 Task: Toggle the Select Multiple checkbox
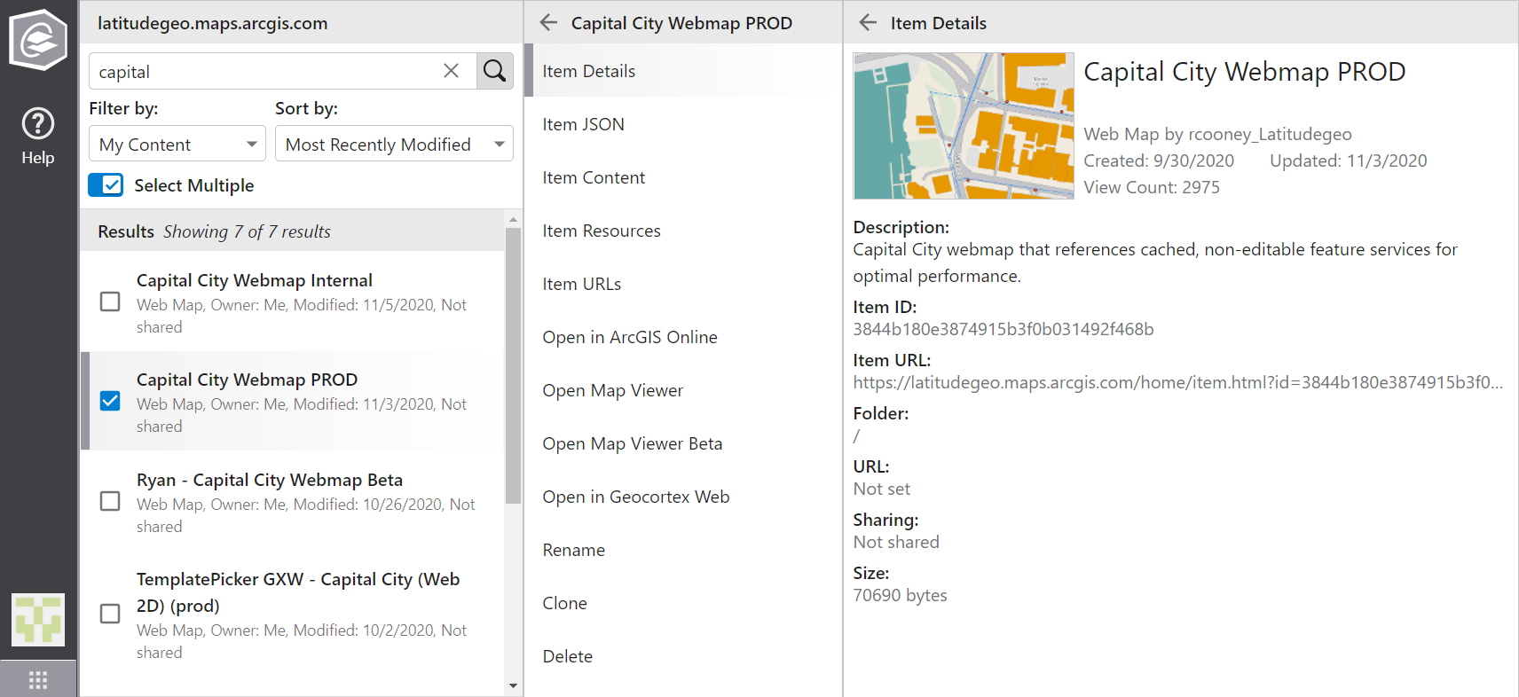106,184
